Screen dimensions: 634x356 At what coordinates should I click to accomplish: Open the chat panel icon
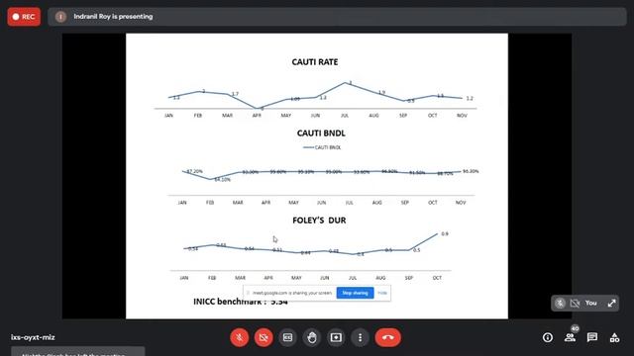pos(592,337)
